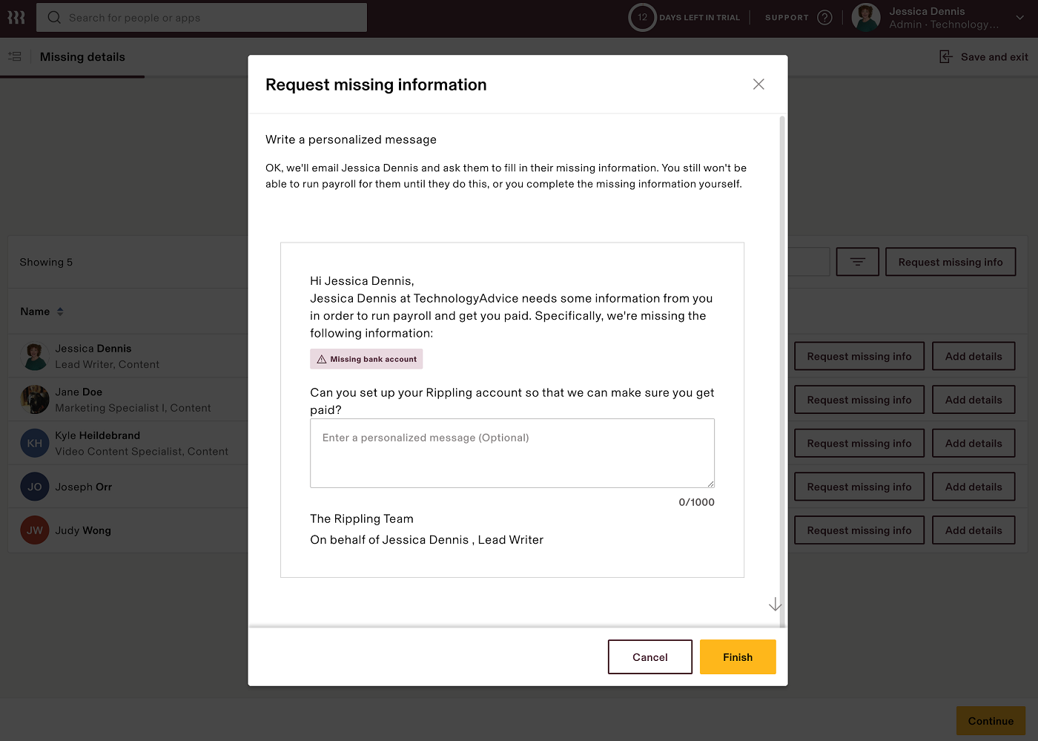Viewport: 1038px width, 741px height.
Task: Open the table filter icon button
Action: [x=858, y=262]
